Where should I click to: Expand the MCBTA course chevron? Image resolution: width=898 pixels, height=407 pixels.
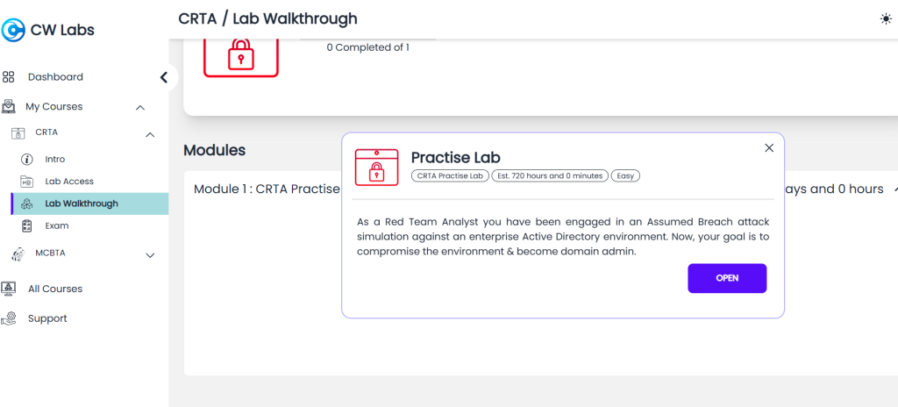[150, 255]
